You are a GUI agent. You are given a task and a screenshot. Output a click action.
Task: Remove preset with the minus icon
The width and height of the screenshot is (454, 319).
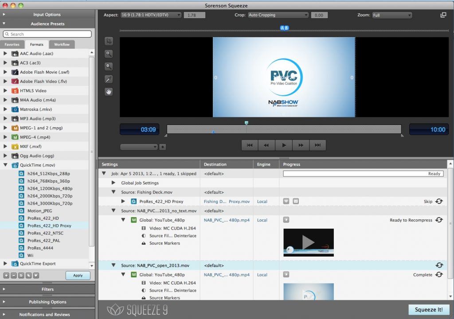coord(14,276)
